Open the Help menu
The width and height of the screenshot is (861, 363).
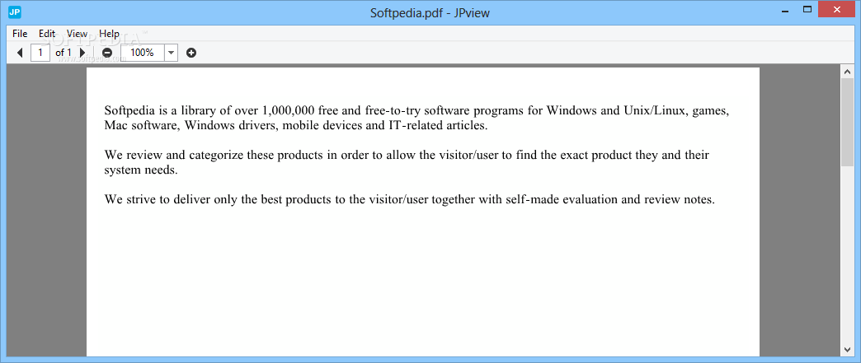(109, 34)
